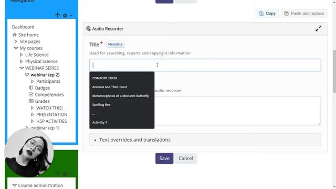Click the Grades table icon
336x189 pixels.
coord(31,101)
